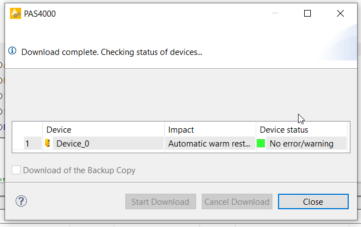Click the information icon beside download message
Viewport: 361px width, 227px height.
click(x=12, y=51)
